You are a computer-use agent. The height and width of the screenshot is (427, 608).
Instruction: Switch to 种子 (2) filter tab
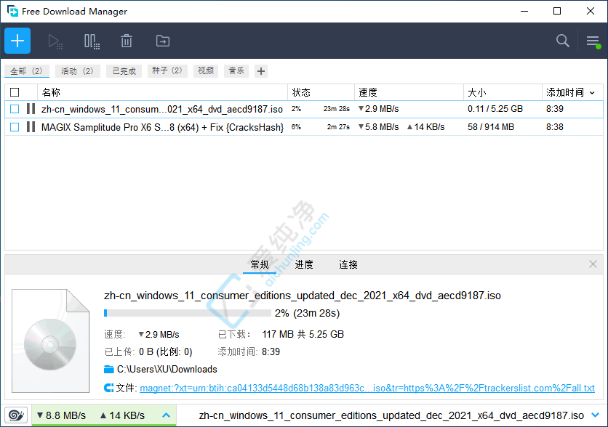coord(167,70)
